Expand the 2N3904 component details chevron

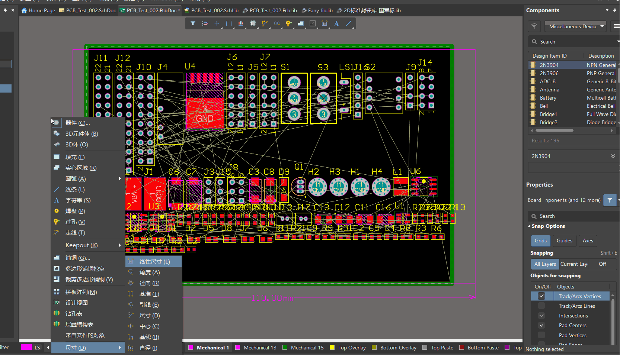613,156
